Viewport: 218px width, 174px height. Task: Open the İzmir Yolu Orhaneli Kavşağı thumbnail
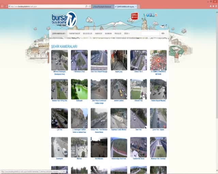coord(99,60)
